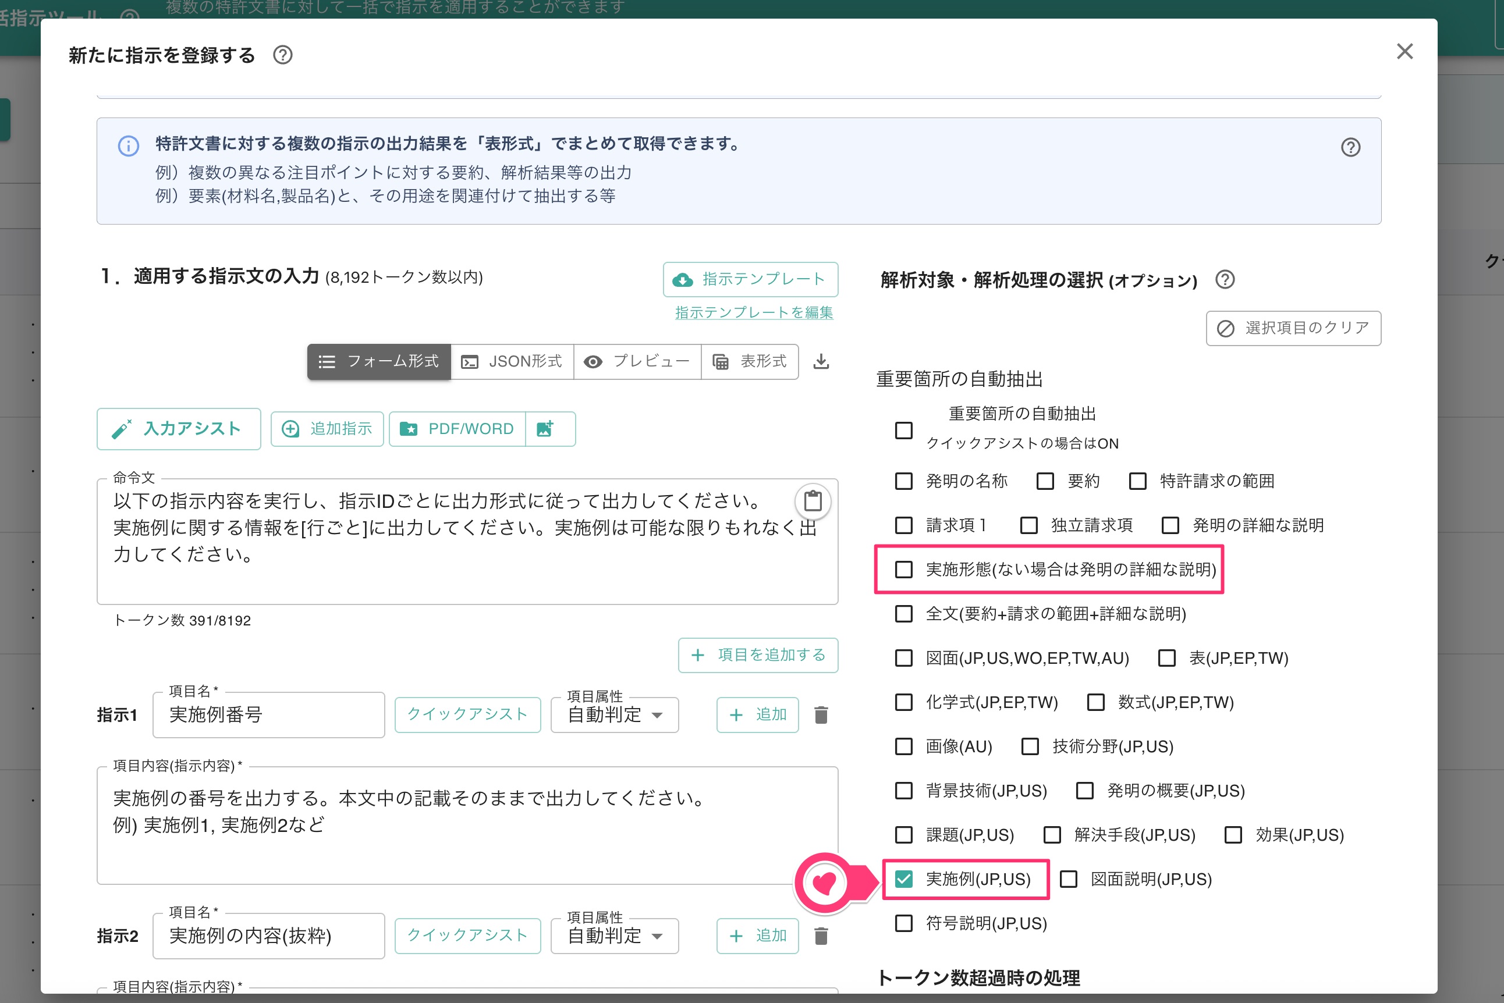Check 符号説明(JP,US) checkbox
Screen dimensions: 1504x1003
coord(903,924)
